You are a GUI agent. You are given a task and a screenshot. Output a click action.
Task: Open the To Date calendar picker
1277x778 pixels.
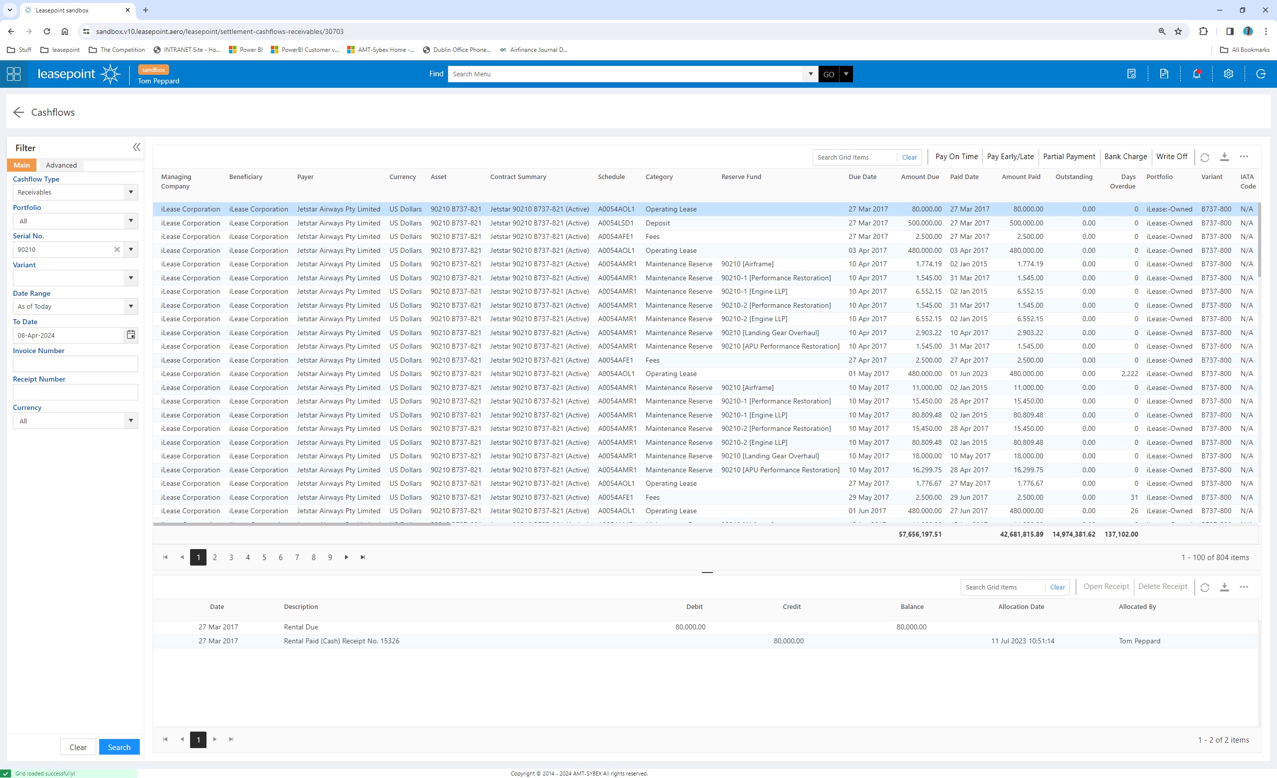coord(131,335)
